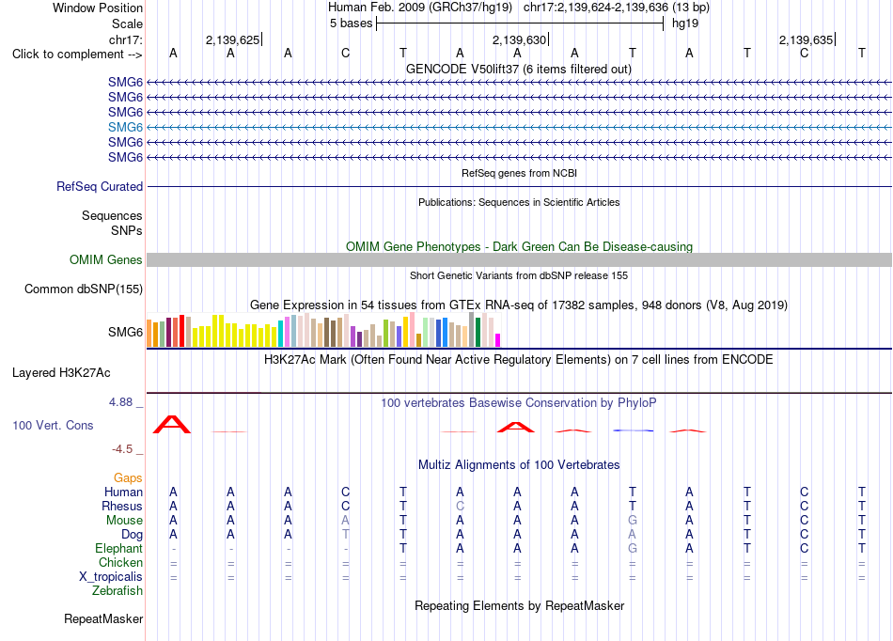893x641 pixels.
Task: Click the Sequences track label
Action: (112, 216)
